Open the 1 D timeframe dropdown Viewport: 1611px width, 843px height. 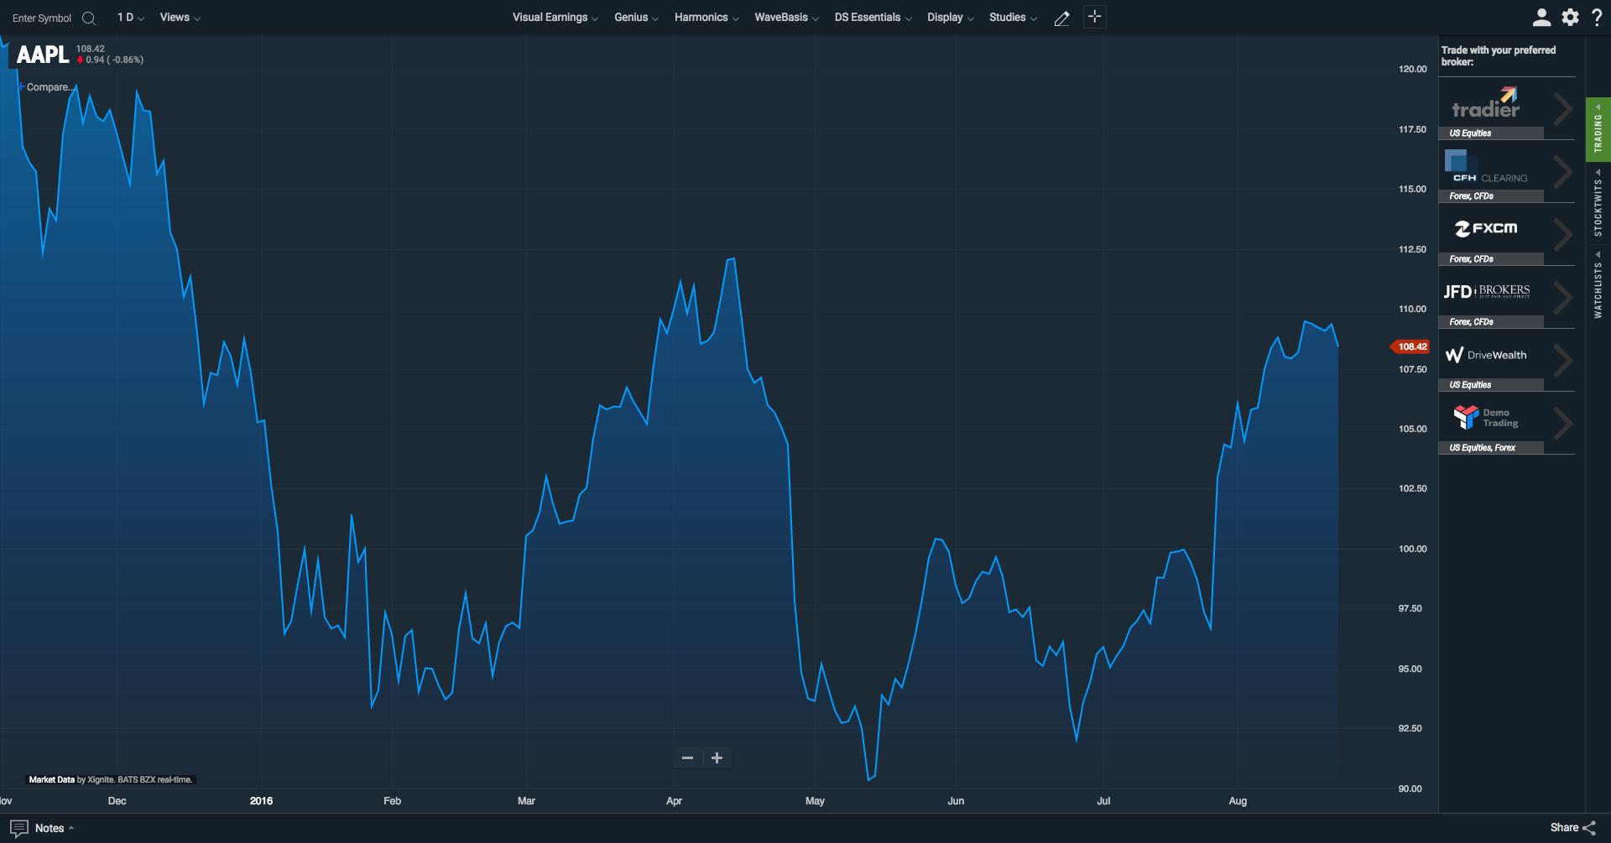[130, 17]
